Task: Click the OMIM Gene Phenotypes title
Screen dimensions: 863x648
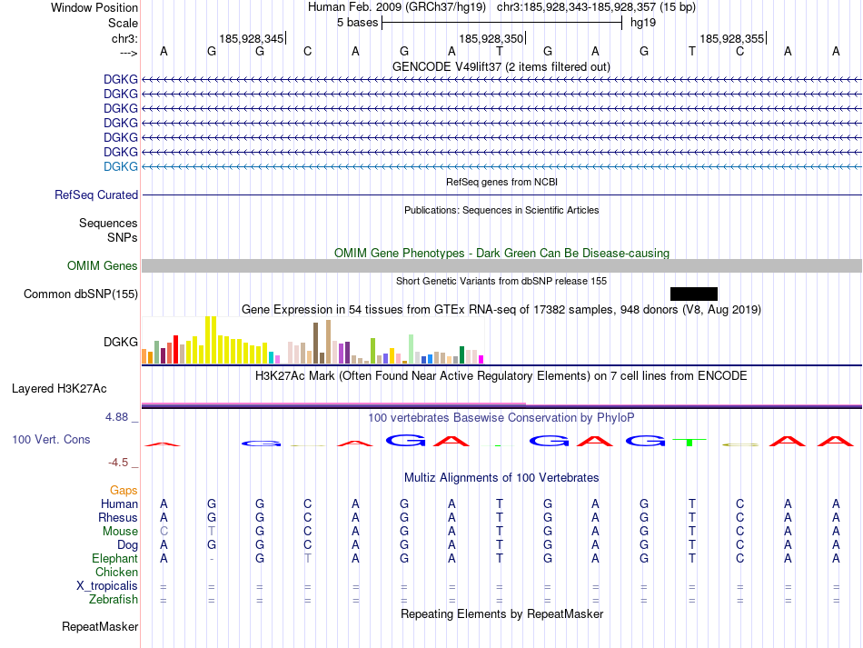Action: pos(501,254)
